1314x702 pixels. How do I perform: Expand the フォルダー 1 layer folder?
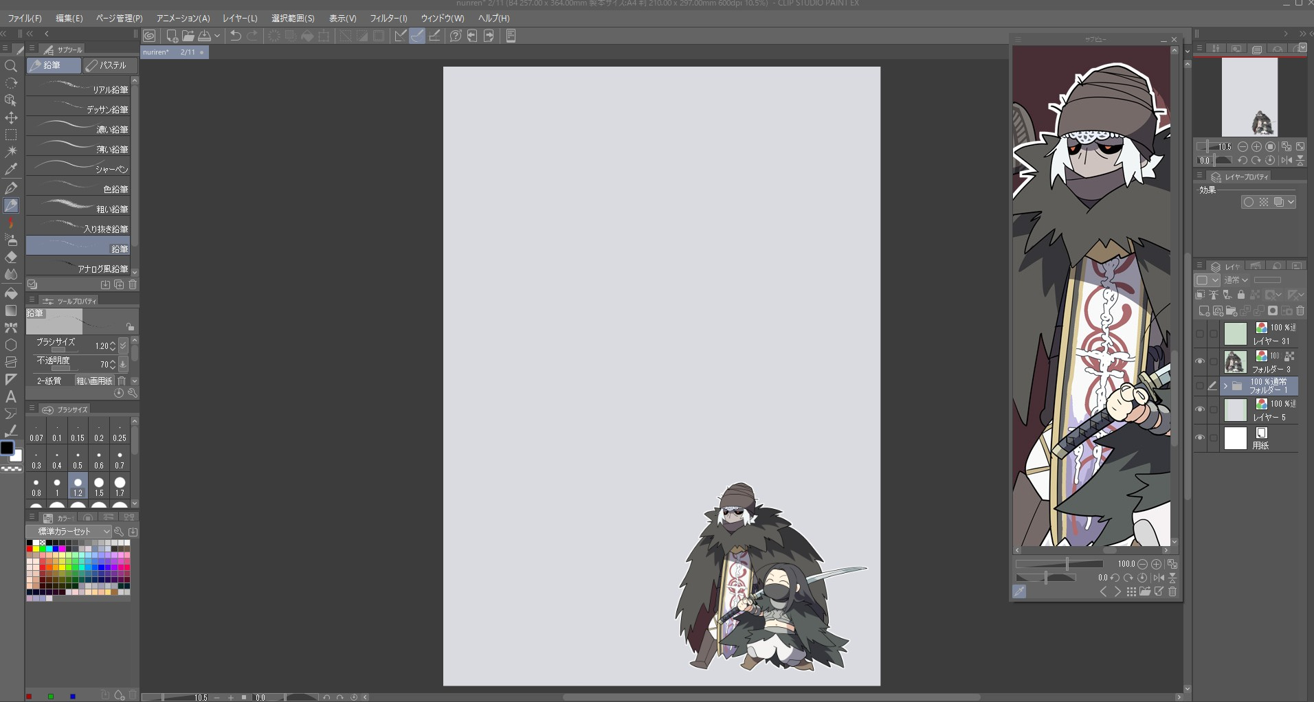1225,386
